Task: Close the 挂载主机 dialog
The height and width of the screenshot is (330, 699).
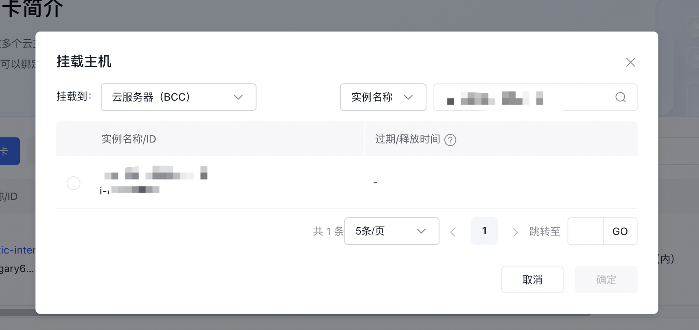Action: tap(631, 62)
